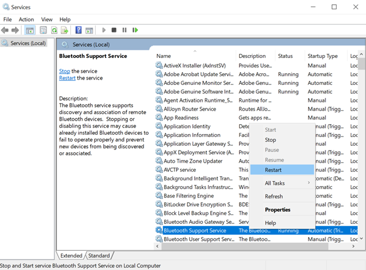This screenshot has height=270, width=366.
Task: Choose Restart in the context menu
Action: coord(282,170)
